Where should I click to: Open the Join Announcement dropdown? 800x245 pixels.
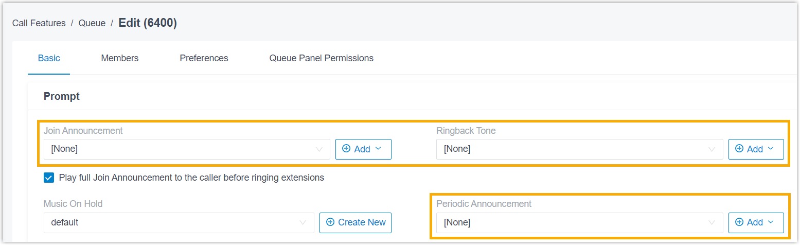[187, 149]
